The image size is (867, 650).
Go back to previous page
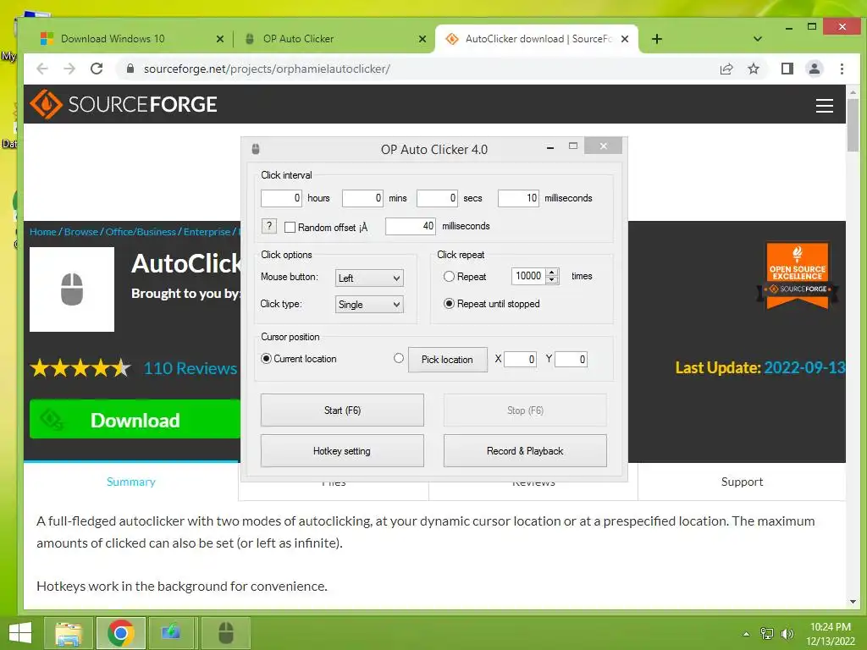coord(42,69)
